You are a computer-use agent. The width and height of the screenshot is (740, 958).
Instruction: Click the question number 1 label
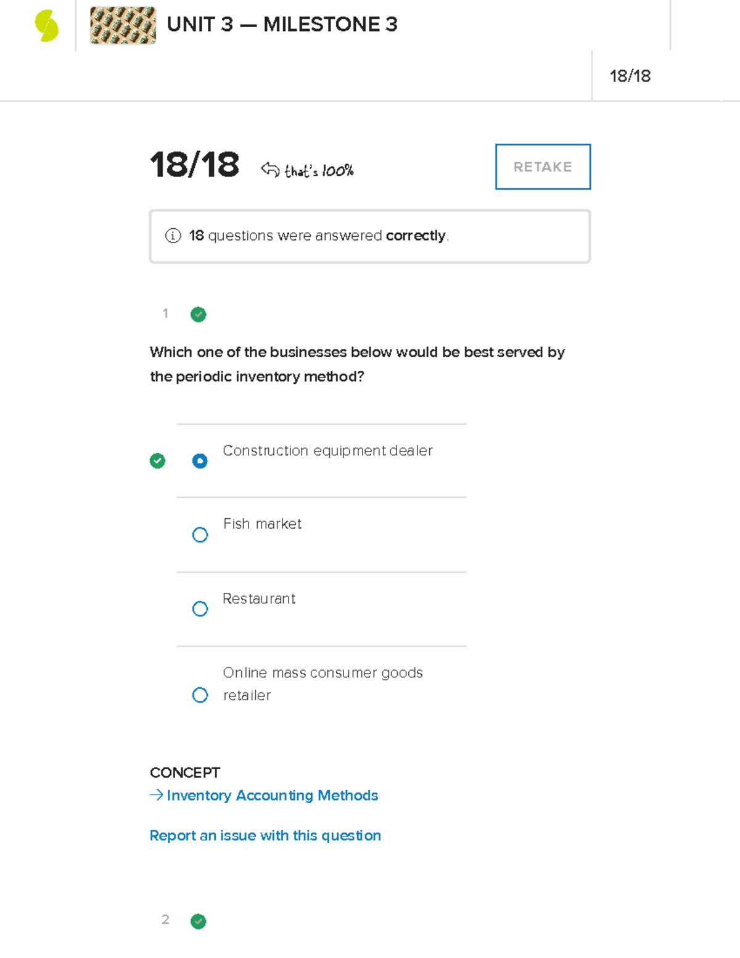click(165, 313)
